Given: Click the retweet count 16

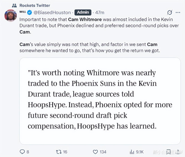Looking at the screenshot, I should pyautogui.click(x=65, y=152).
